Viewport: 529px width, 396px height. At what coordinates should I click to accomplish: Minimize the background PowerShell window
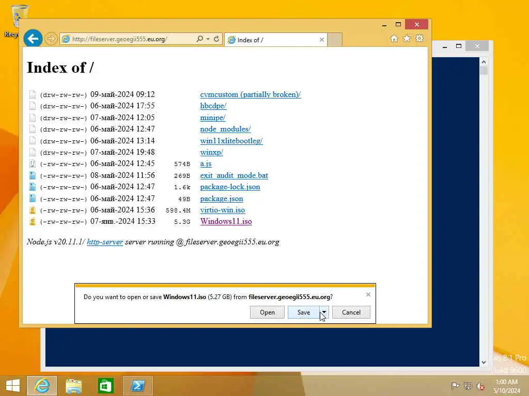pos(445,46)
